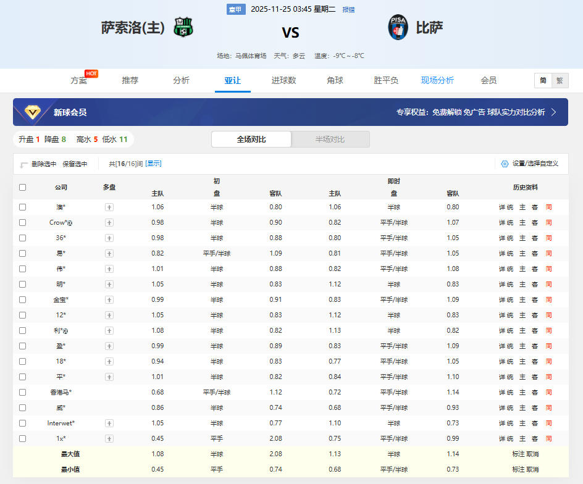Click the gear icon beside 设置/选择自定义

[505, 164]
